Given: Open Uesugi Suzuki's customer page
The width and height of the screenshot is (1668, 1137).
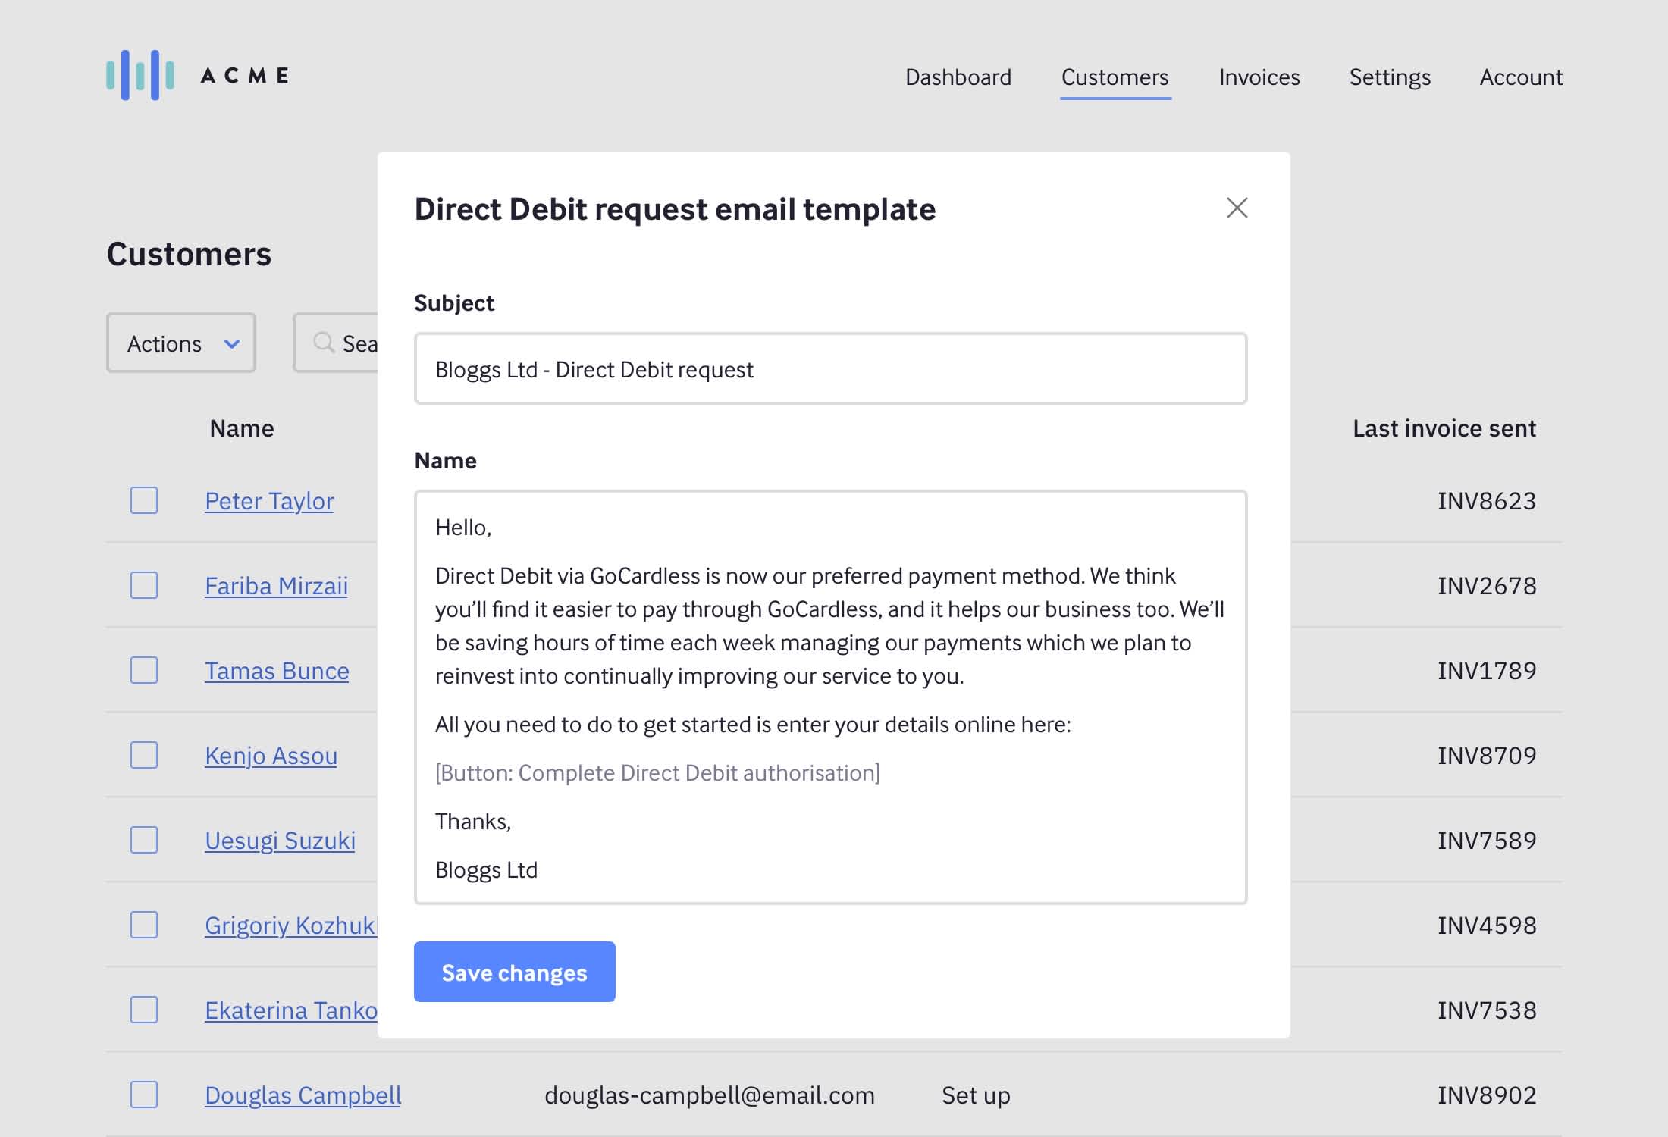Looking at the screenshot, I should [x=280, y=841].
